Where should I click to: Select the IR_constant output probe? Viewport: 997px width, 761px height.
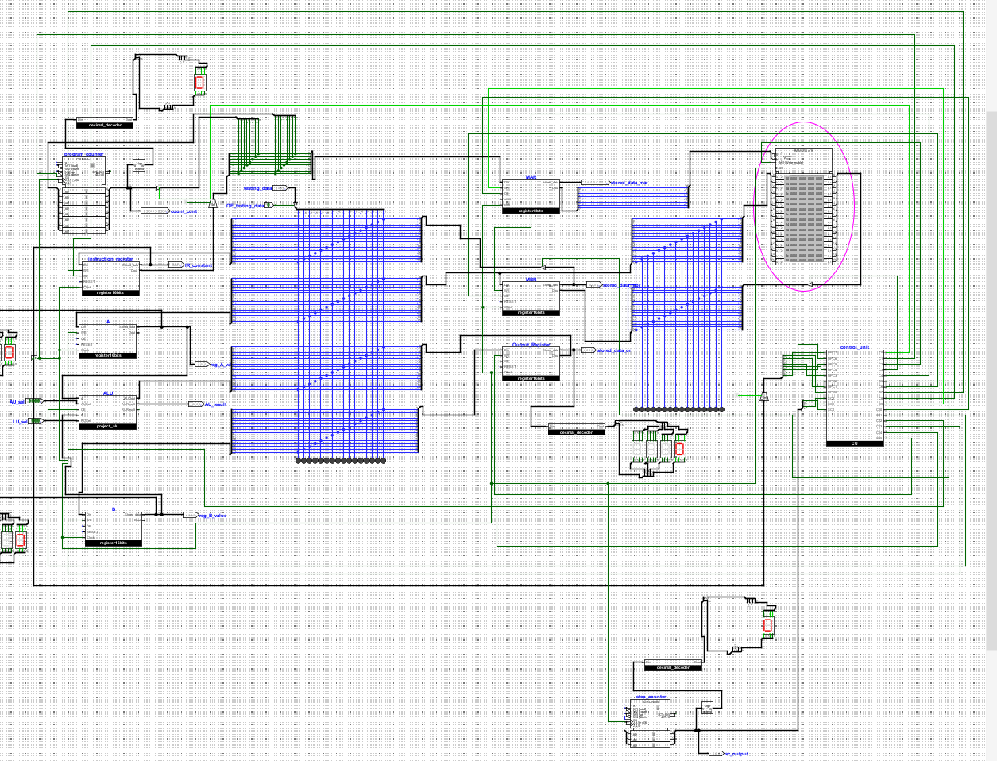[x=176, y=265]
